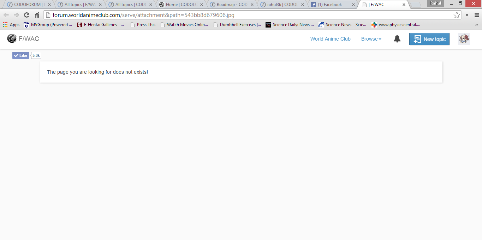
Task: Close the F/WAC browser tab
Action: tap(404, 5)
